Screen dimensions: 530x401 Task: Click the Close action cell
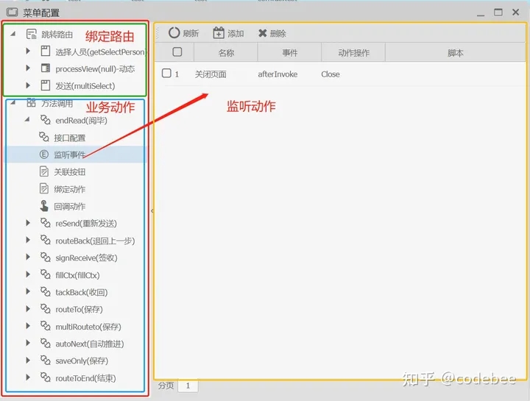click(331, 74)
